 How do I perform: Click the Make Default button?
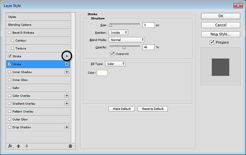[x=121, y=109]
